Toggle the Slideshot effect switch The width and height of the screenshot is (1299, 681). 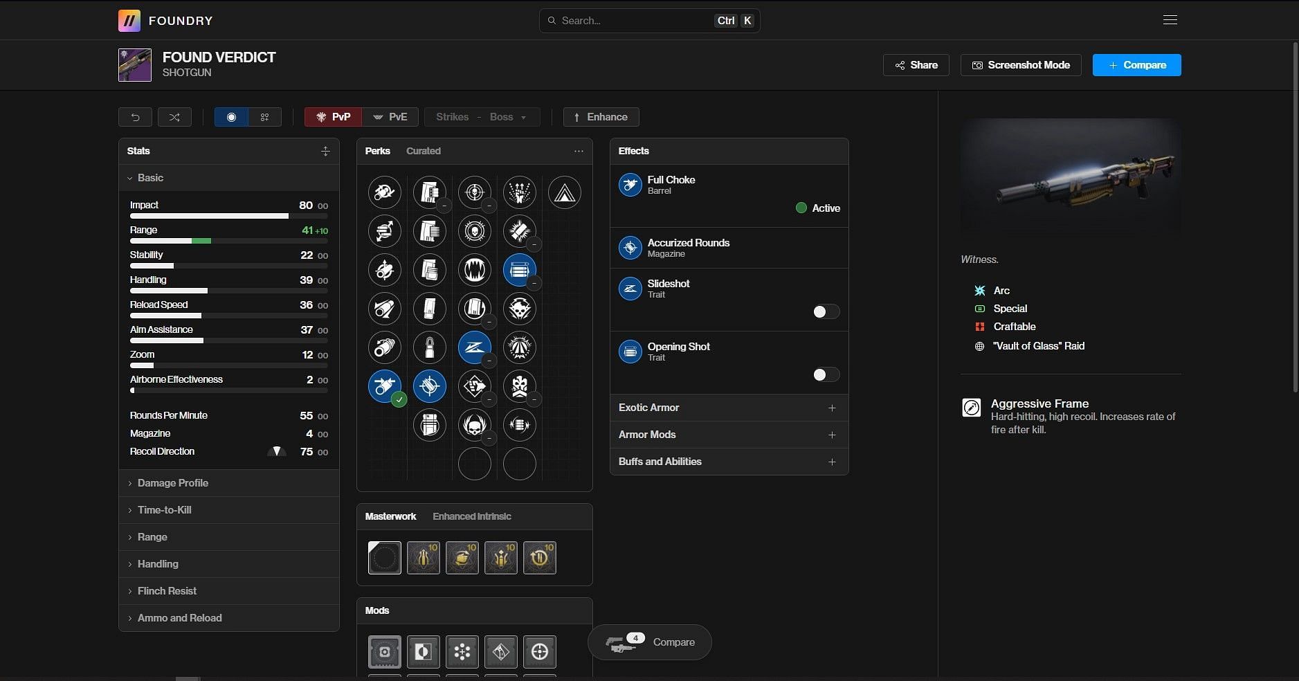826,311
